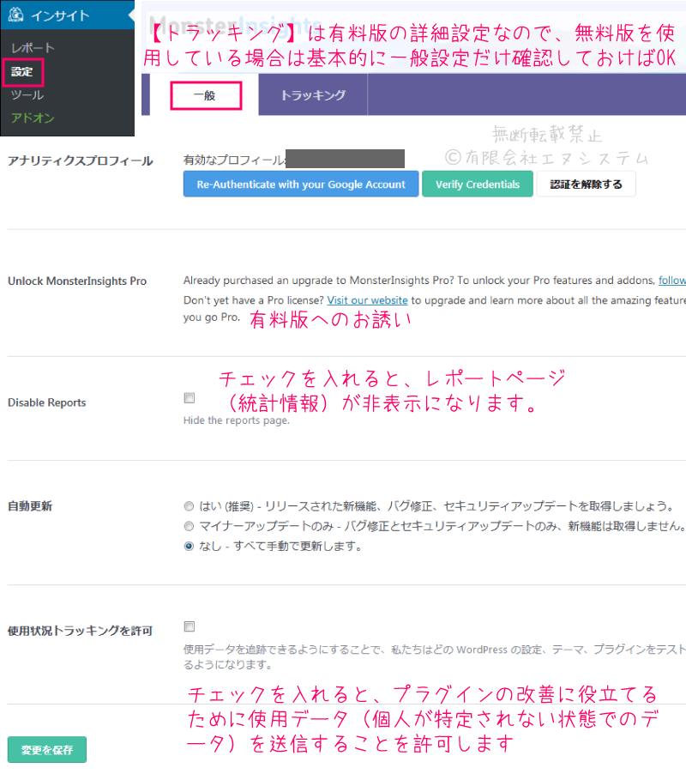Image resolution: width=686 pixels, height=774 pixels.
Task: Click the 変更を保存 button
Action: click(47, 750)
